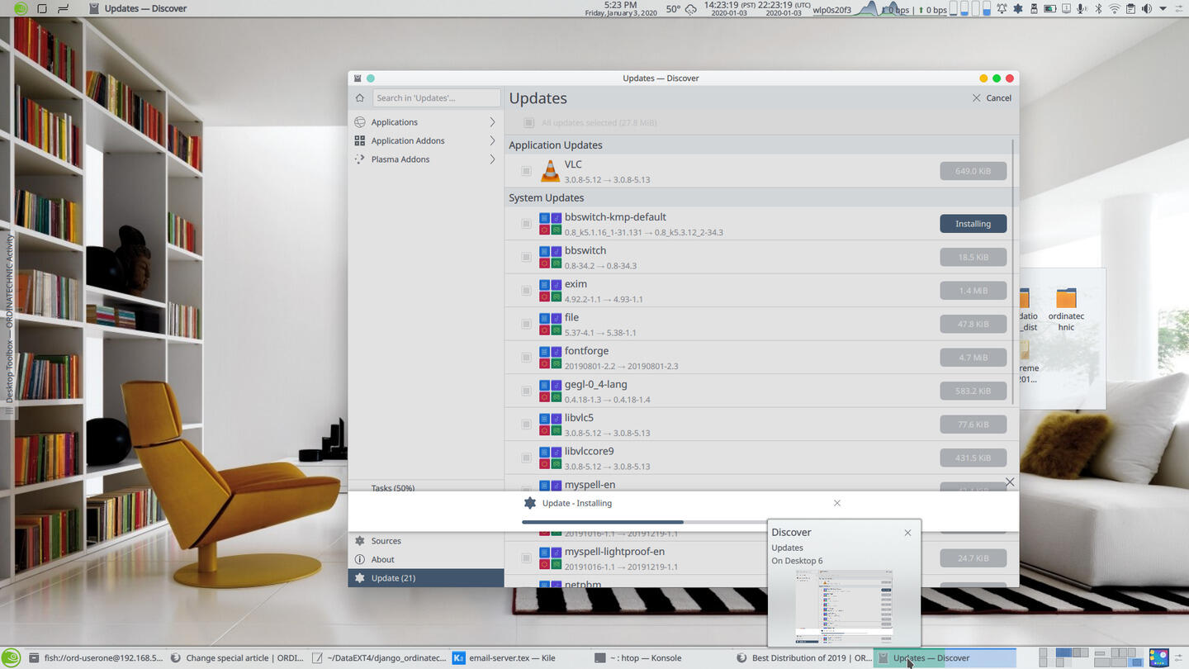Toggle the gegl-0_4-lang checkbox
This screenshot has width=1189, height=669.
[x=526, y=391]
